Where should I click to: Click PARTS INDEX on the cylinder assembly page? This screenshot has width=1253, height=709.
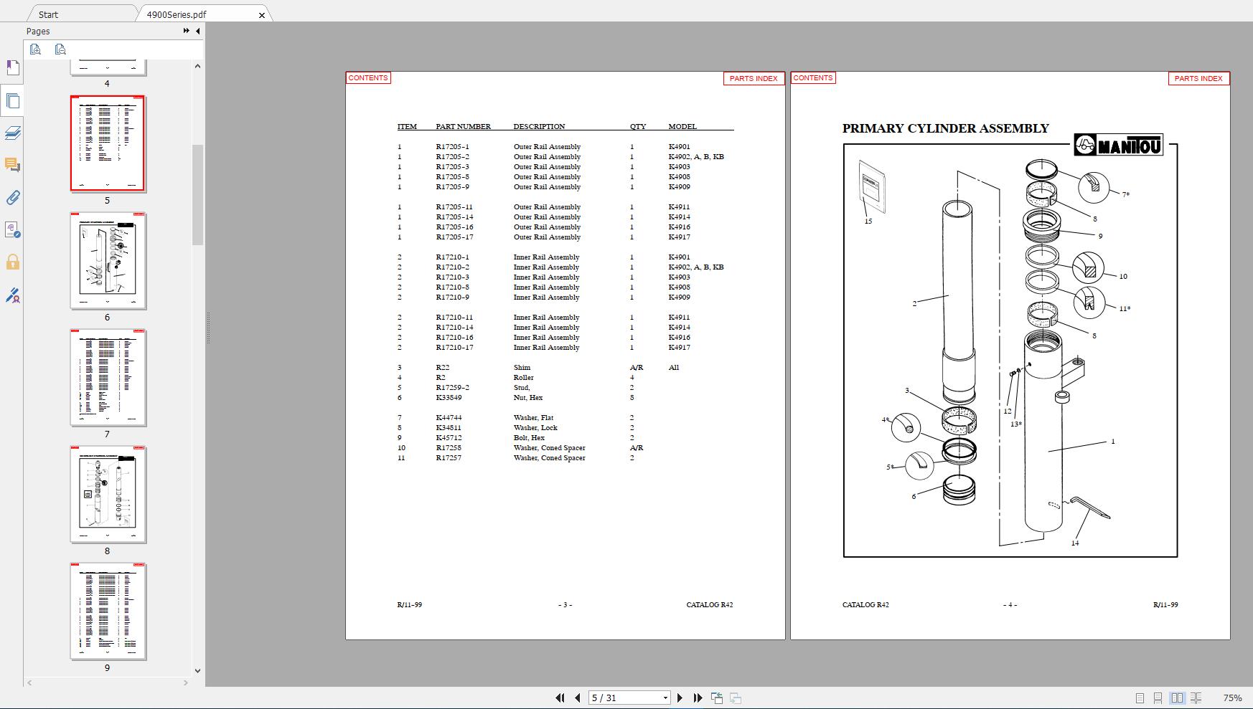1198,78
